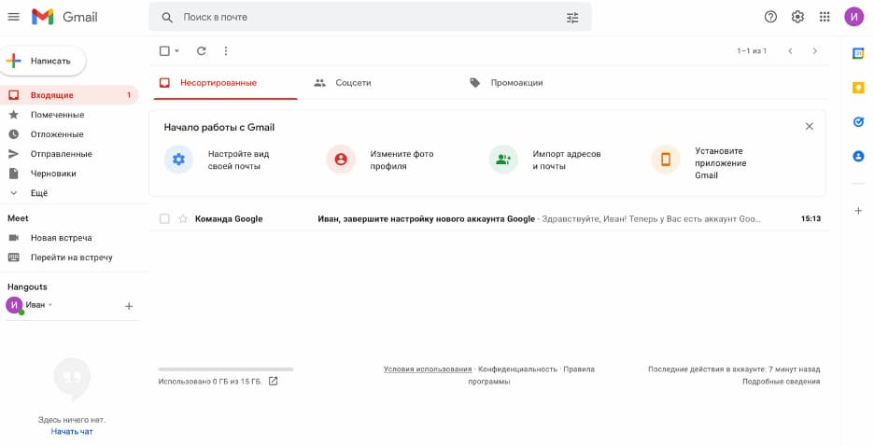Viewport: 874px width, 446px height.
Task: Open email 'Иван, завершите настройку нового аккаунта Google'
Action: pos(427,219)
